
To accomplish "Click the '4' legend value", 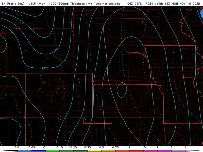I will click(185, 147).
